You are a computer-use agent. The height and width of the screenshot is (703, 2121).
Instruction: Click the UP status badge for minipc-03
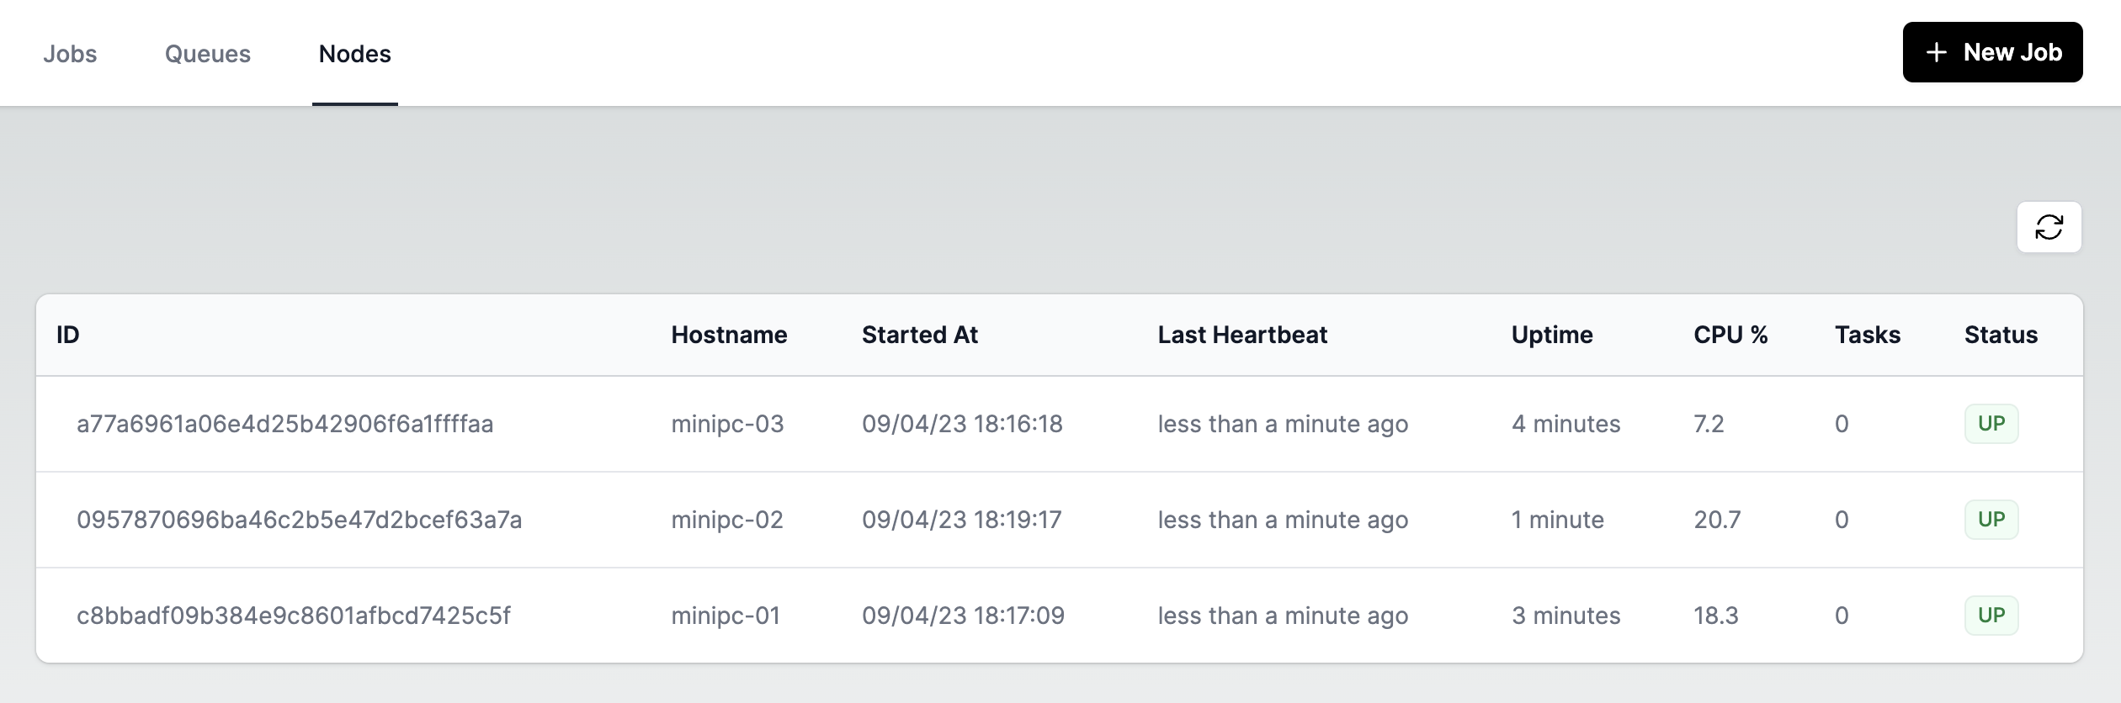[x=1991, y=424]
